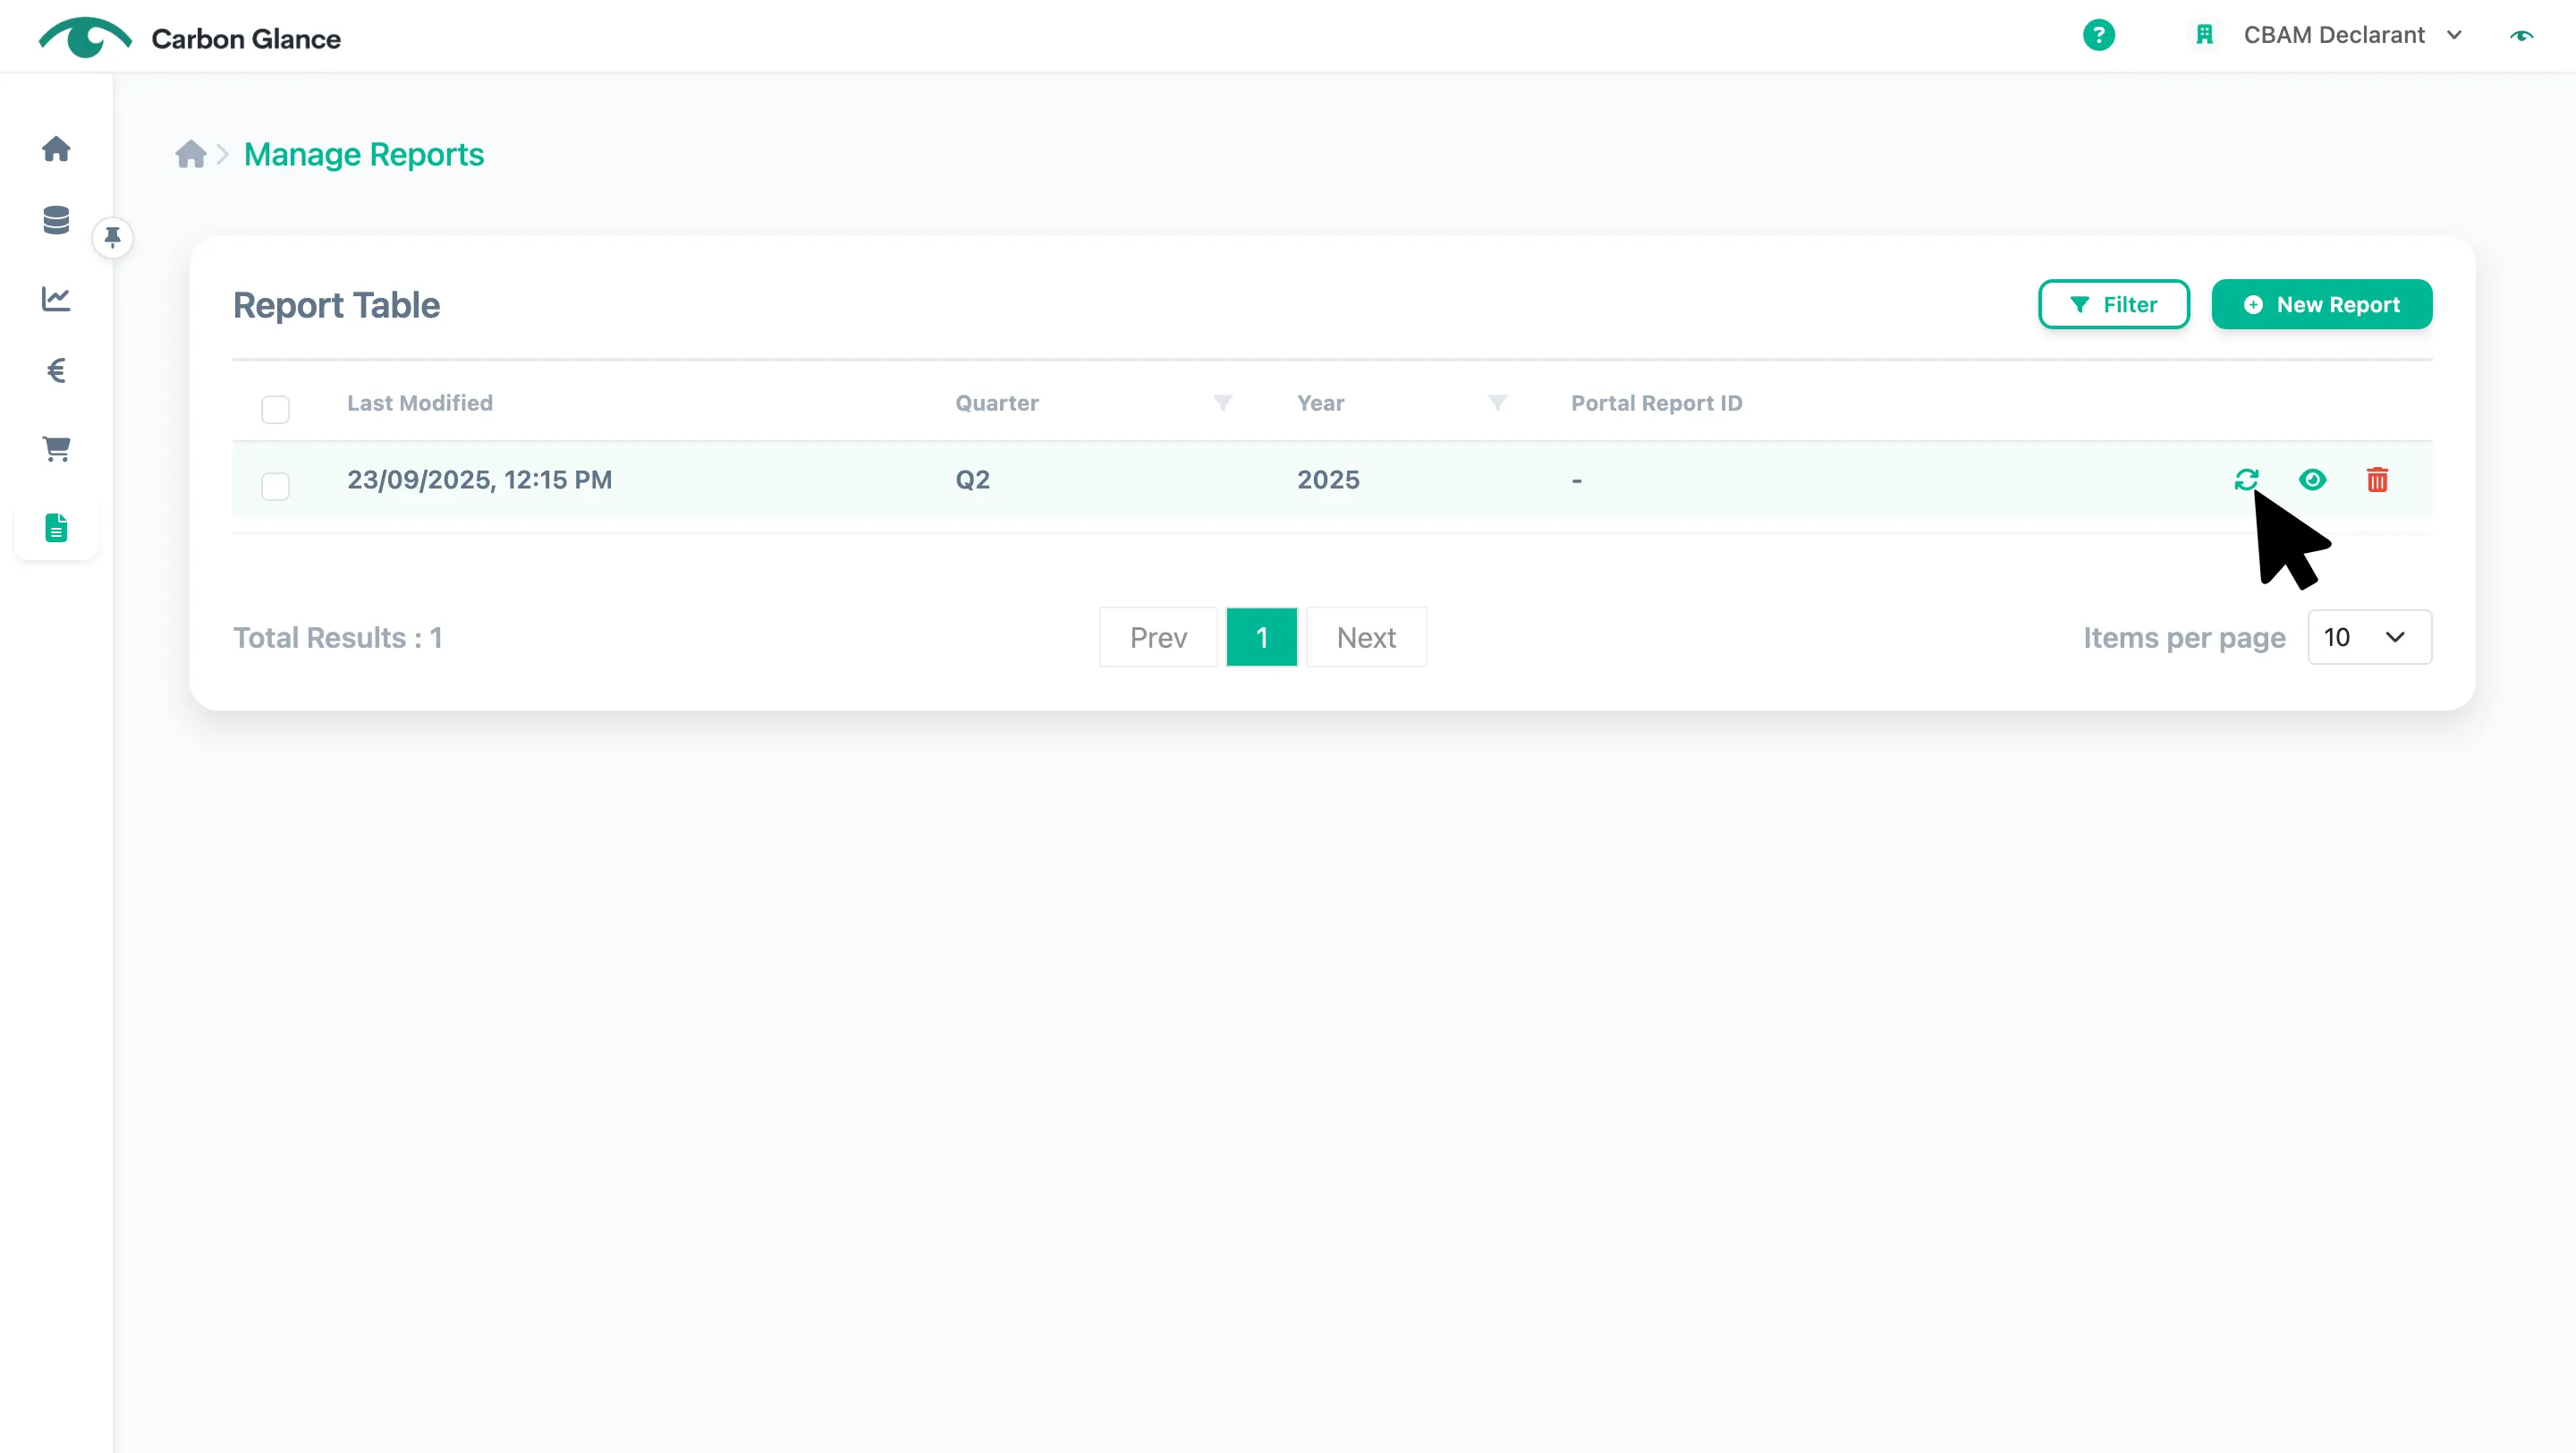Go to home via the breadcrumb house icon
The width and height of the screenshot is (2576, 1453).
[x=190, y=154]
